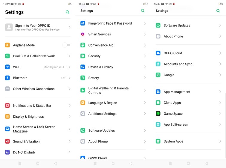Open About Phone on the middle screen
This screenshot has width=226, height=168.
(x=113, y=141)
